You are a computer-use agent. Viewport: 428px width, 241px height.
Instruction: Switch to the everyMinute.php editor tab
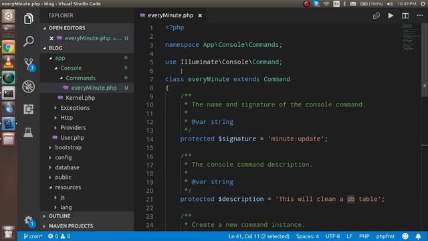point(171,15)
